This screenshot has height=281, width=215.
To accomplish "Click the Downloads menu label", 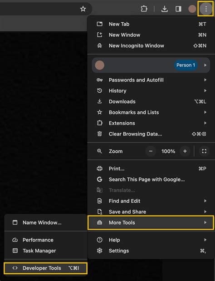I will click(122, 101).
